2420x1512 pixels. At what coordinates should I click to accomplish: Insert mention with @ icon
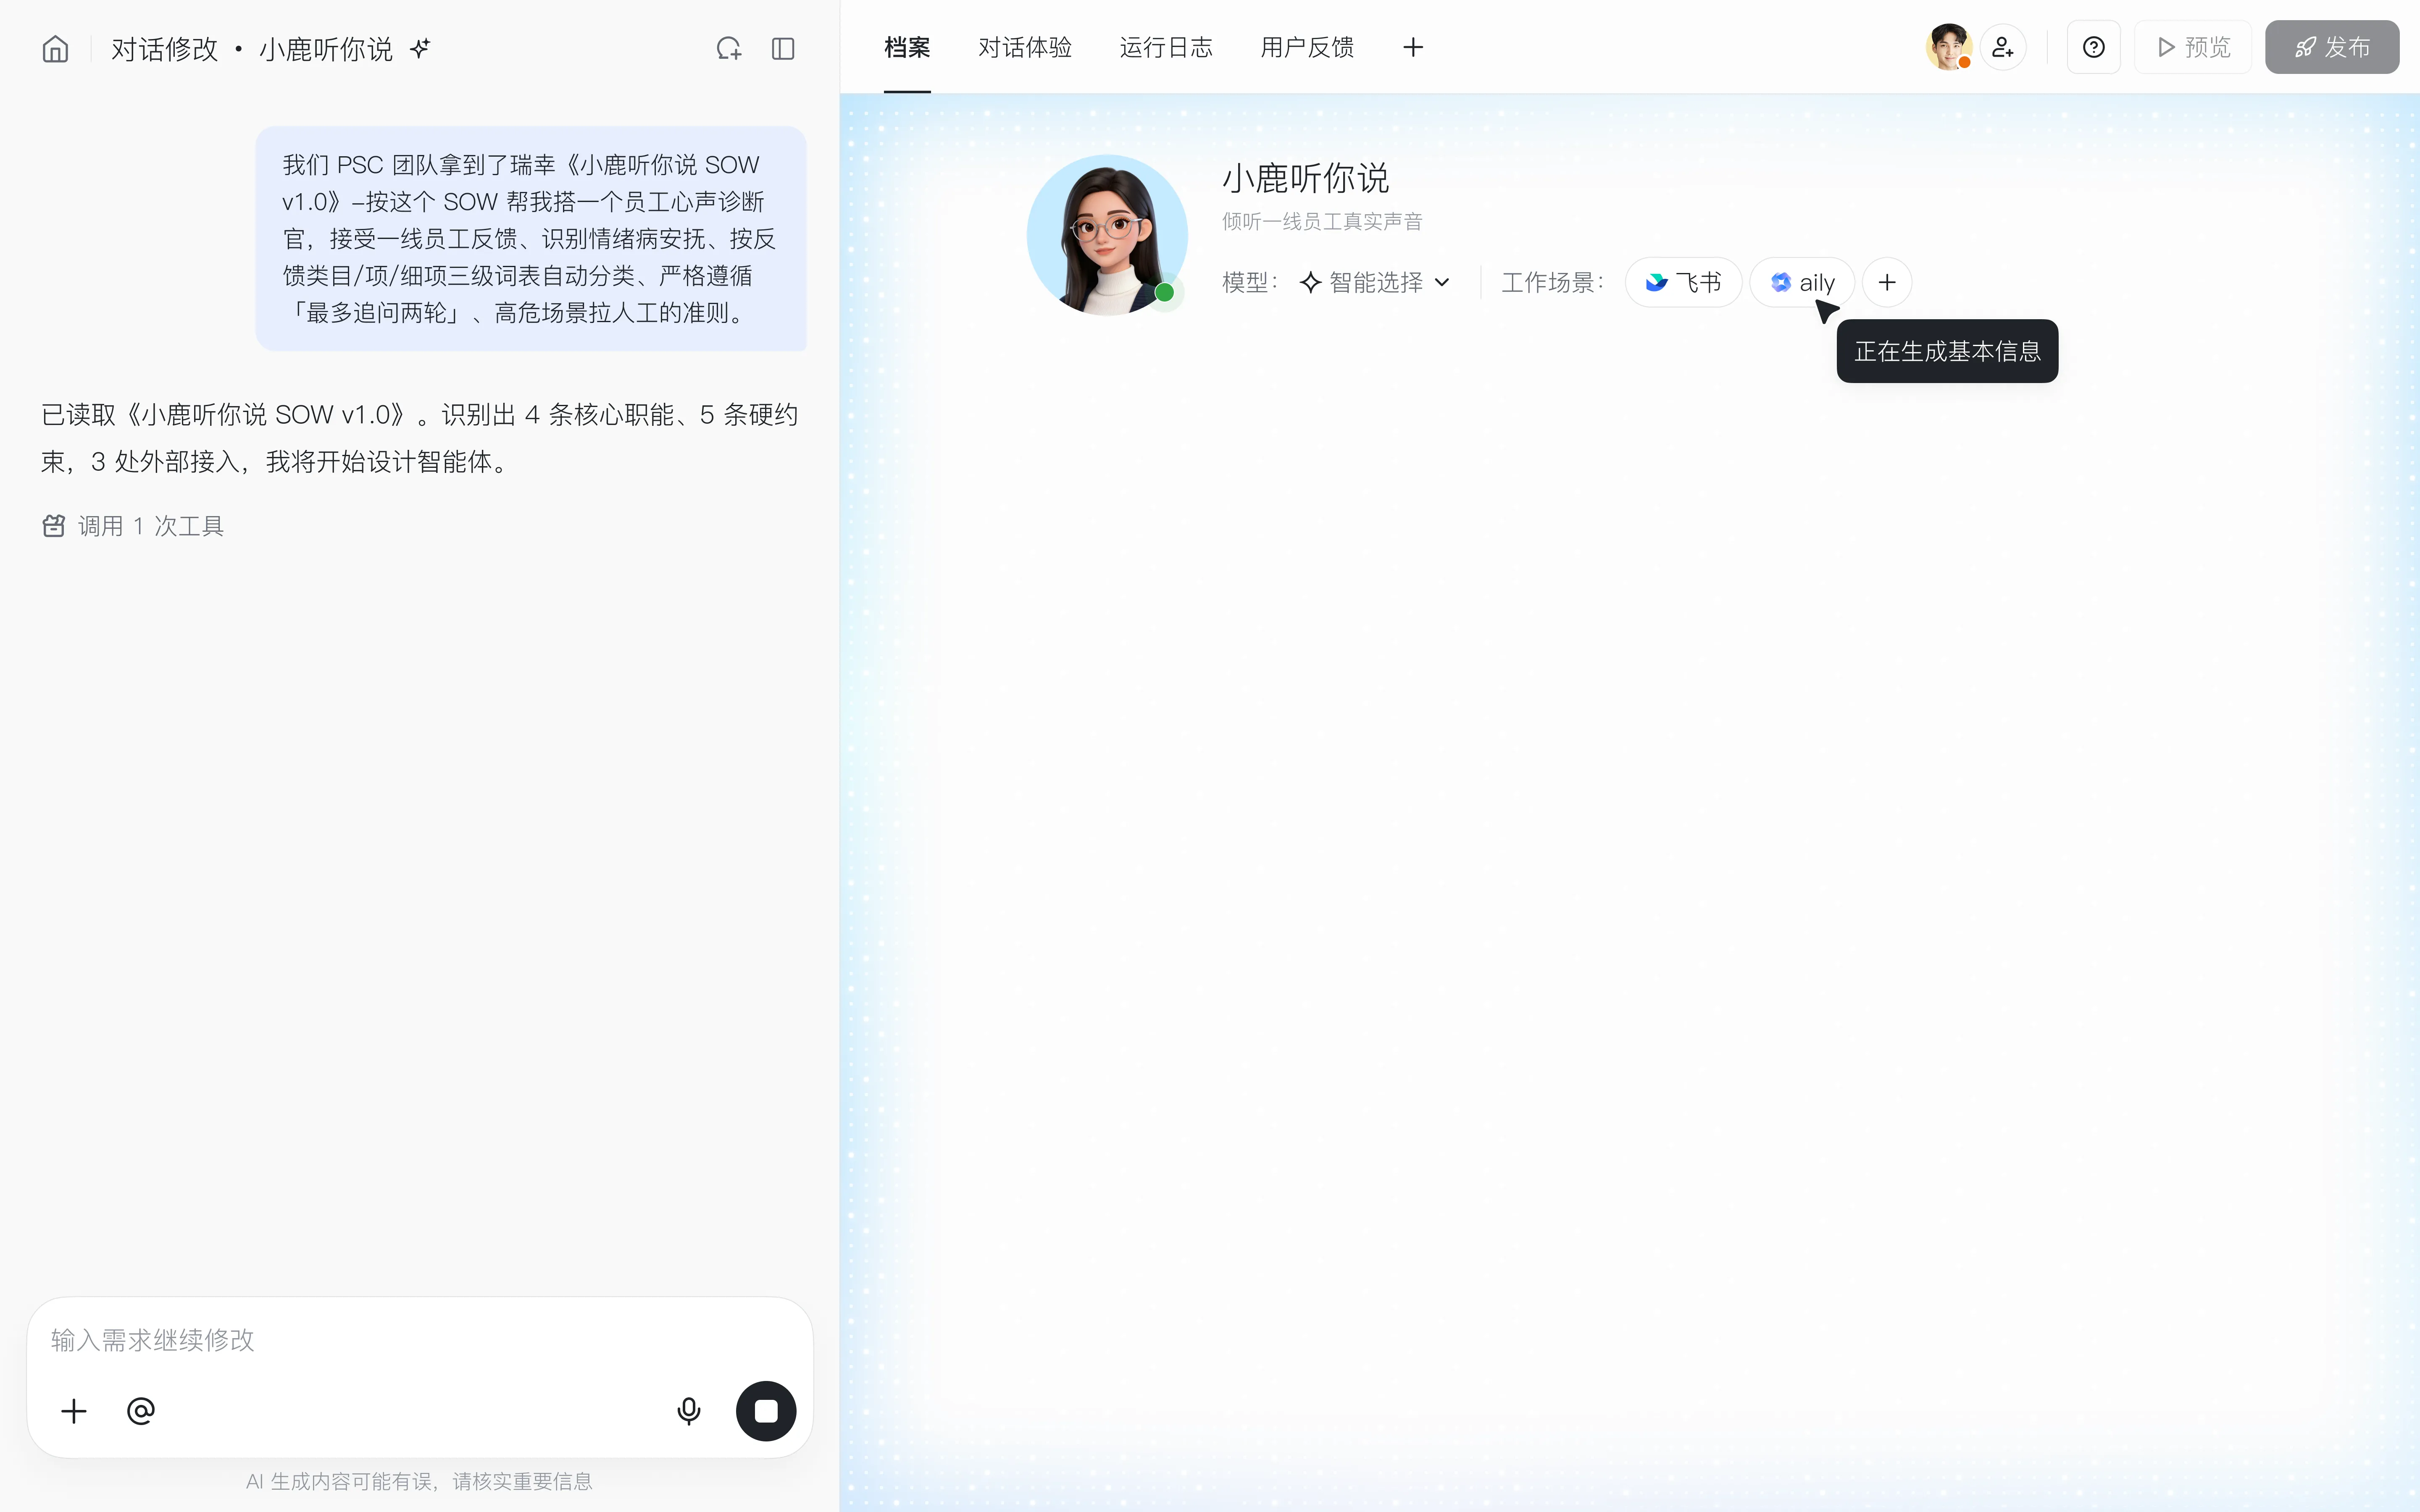pos(141,1411)
